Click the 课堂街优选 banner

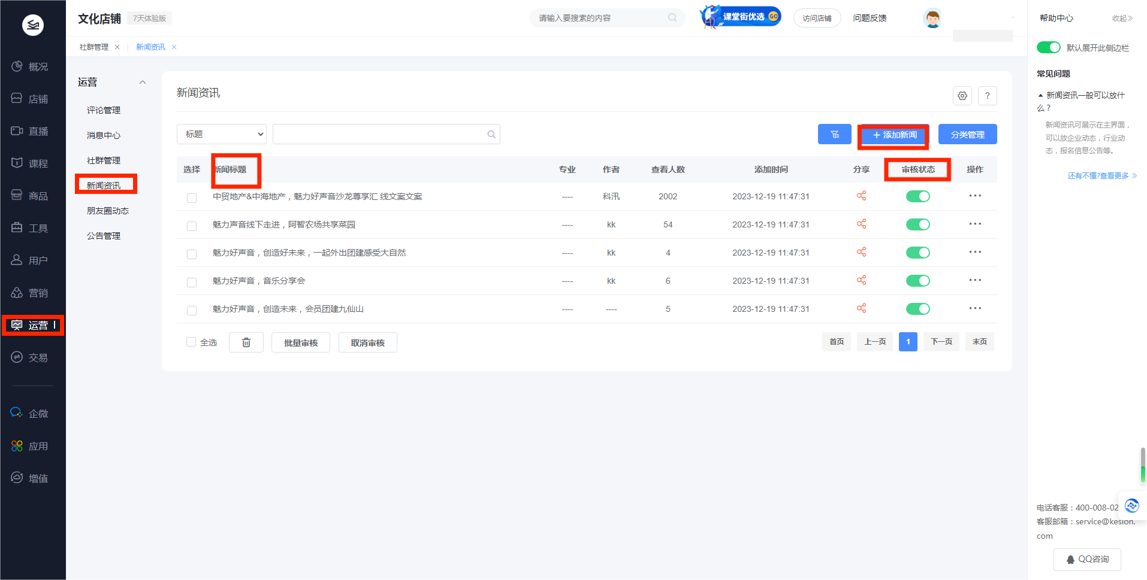(x=741, y=17)
